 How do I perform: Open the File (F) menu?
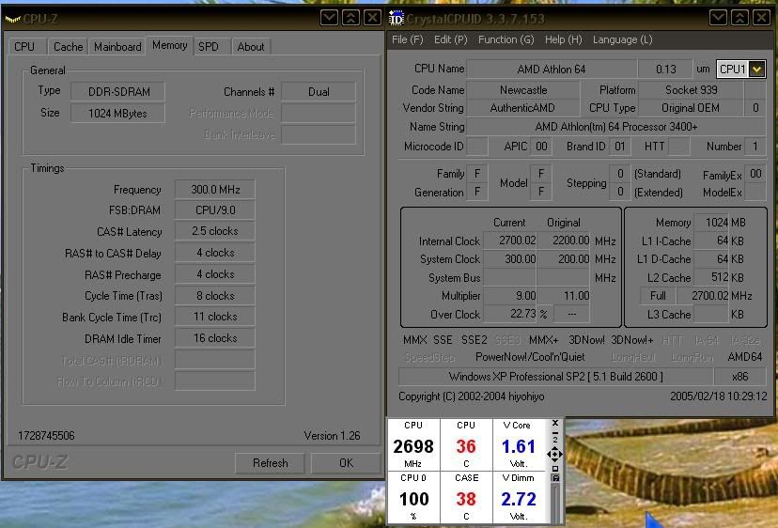point(408,39)
